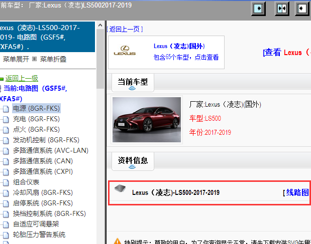Click the left panel scrollbar up arrow
This screenshot has height=244, width=311.
100,26
